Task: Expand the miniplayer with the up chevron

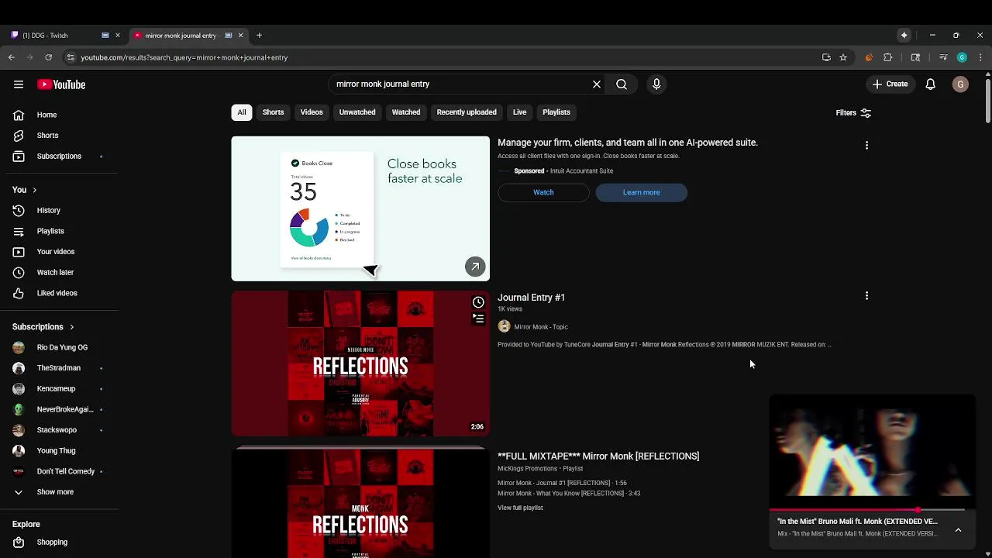Action: tap(958, 530)
